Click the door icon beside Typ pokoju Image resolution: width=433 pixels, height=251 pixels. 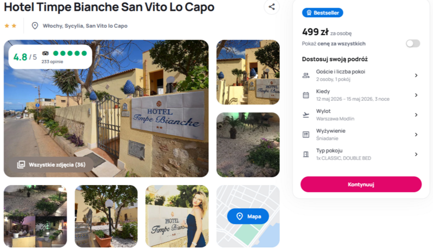(306, 154)
